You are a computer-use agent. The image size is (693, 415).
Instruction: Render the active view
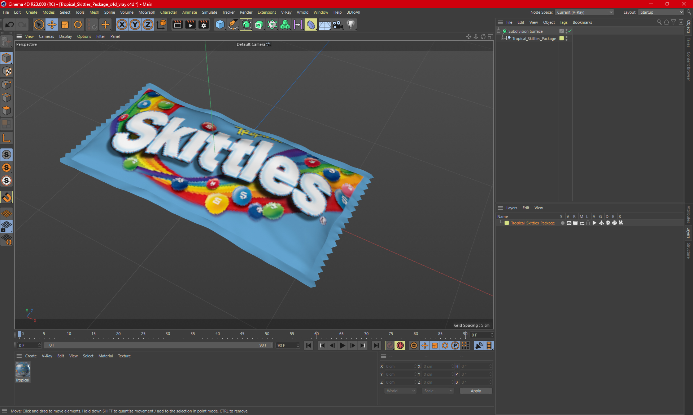tap(177, 24)
